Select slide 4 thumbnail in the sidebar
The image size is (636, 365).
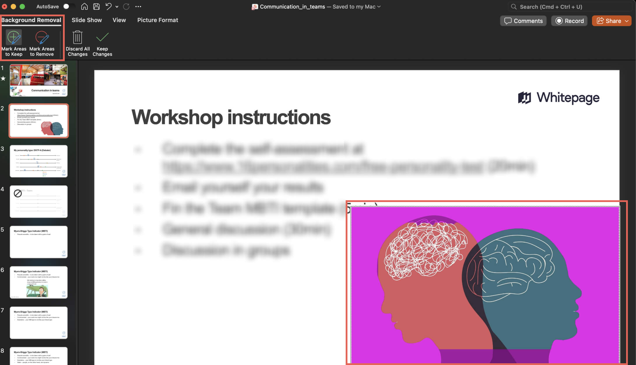[x=38, y=201]
